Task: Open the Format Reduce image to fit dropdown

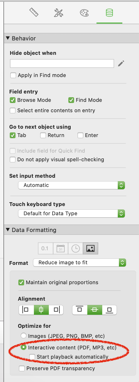Action: 80,263
